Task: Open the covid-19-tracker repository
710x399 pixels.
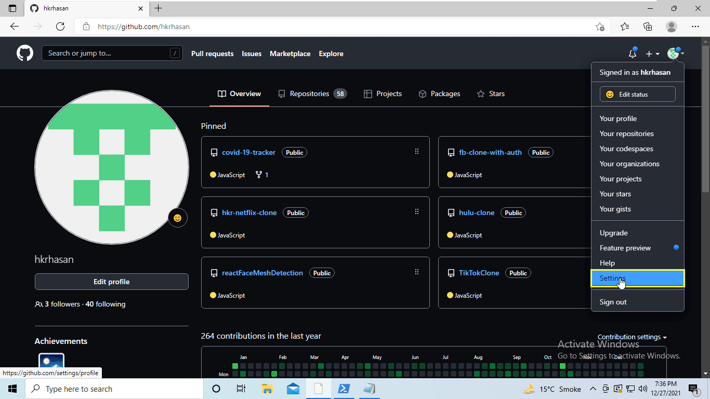Action: pos(249,152)
